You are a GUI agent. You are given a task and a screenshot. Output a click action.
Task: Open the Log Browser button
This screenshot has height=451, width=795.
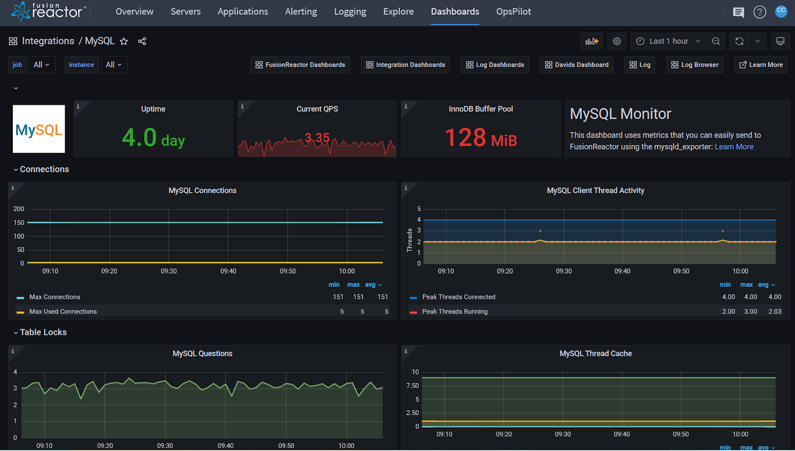pos(695,65)
